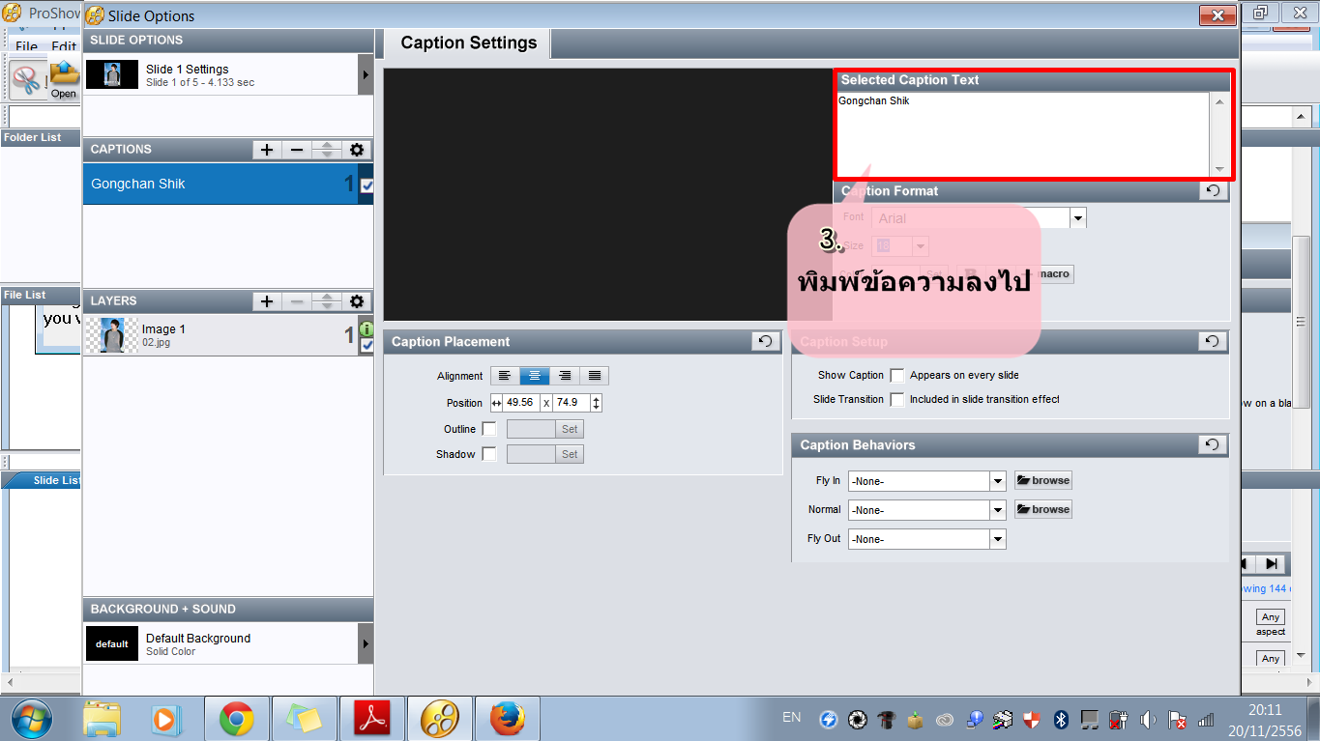Open Adobe Reader from the taskbar
The image size is (1320, 741).
coord(372,719)
